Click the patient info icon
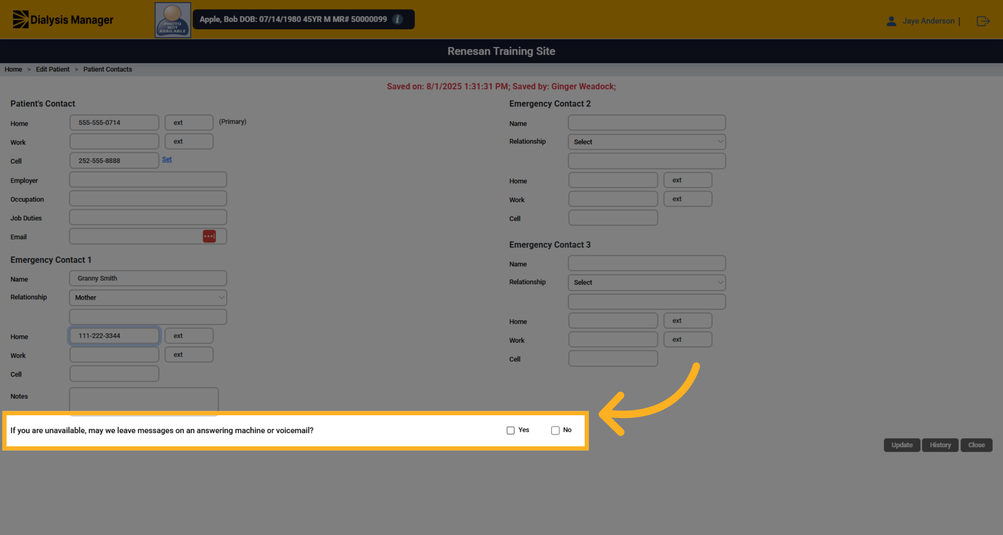 point(398,19)
